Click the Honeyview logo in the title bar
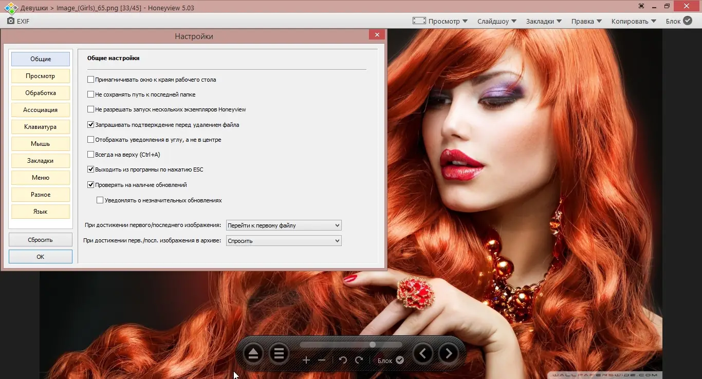Viewport: 702px width, 379px height. [x=11, y=7]
